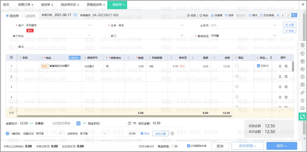Tick the 赠品 checkbox in row 1
This screenshot has width=307, height=152.
[x=237, y=66]
